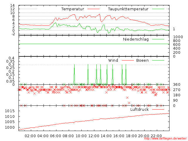
Task: Click the 0.05 wind speed axis value
Action: click(x=10, y=81)
